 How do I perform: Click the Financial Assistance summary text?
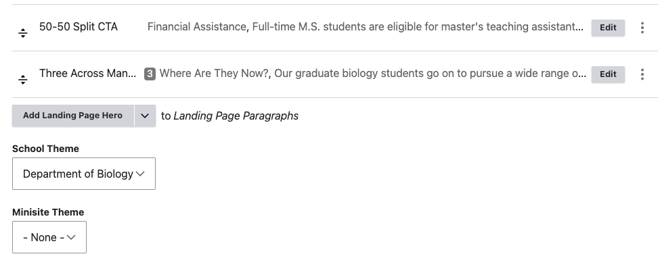[365, 27]
